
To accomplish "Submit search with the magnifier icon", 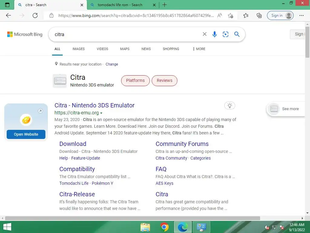I will pyautogui.click(x=237, y=34).
